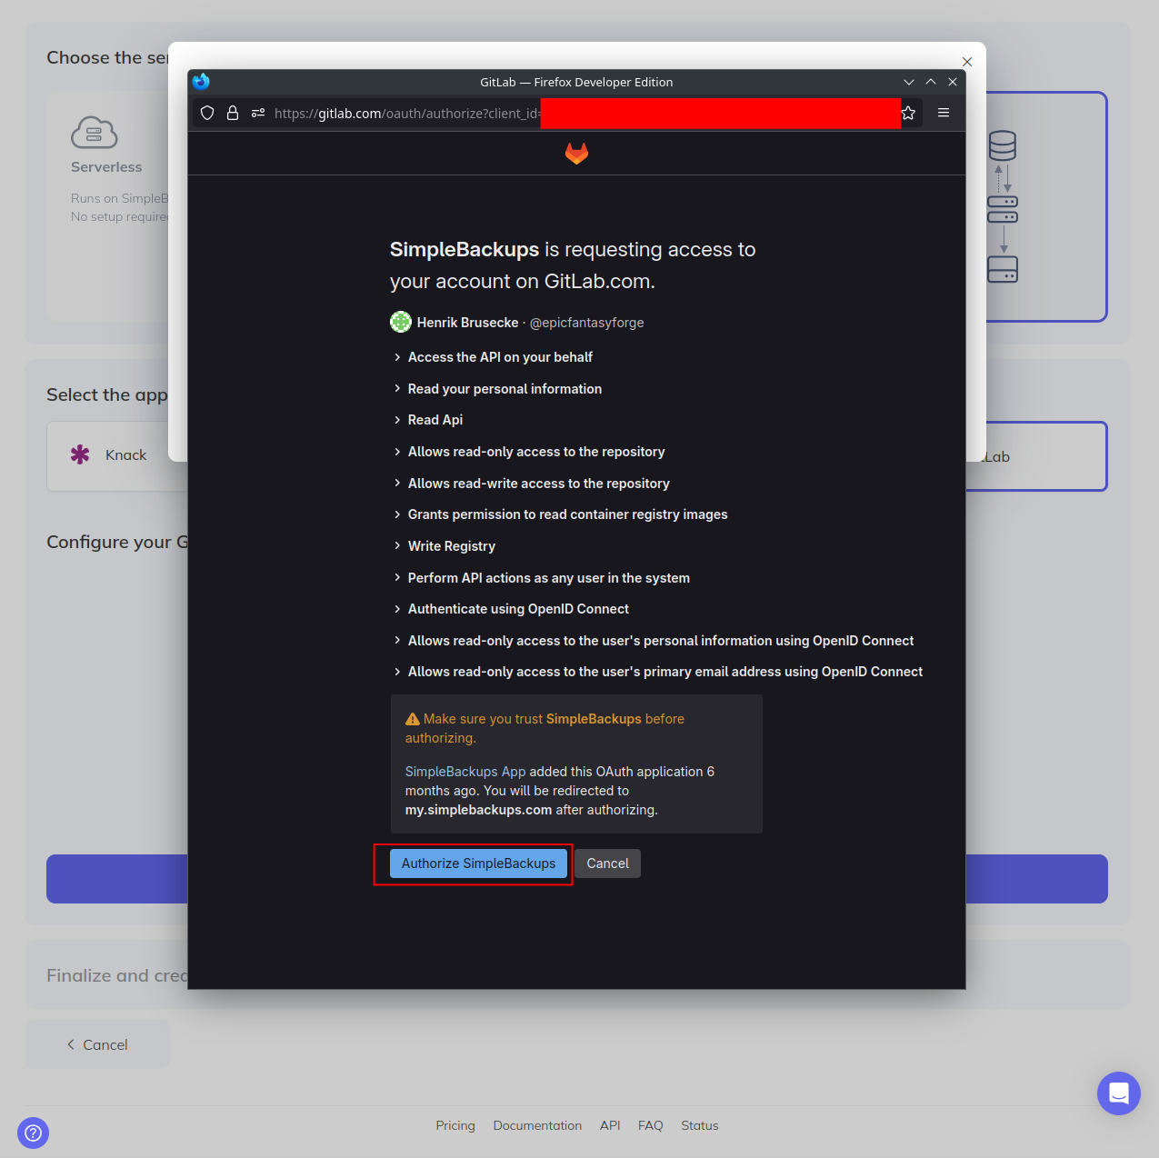Expand the 'Write Registry' scope

pos(444,546)
